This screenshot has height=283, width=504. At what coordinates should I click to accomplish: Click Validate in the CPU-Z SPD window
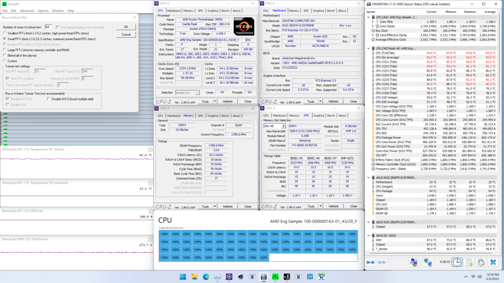click(x=333, y=206)
